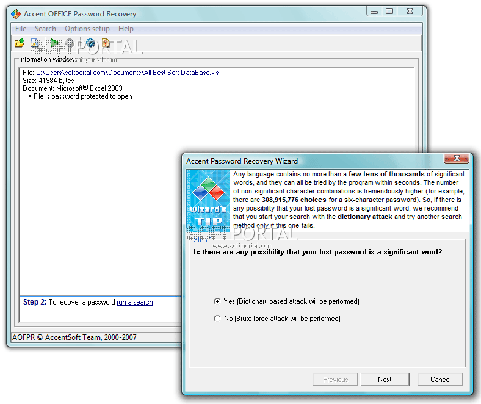Viewport: 481px width, 404px height.
Task: Click the 'Information window' group label
Action: [x=46, y=59]
